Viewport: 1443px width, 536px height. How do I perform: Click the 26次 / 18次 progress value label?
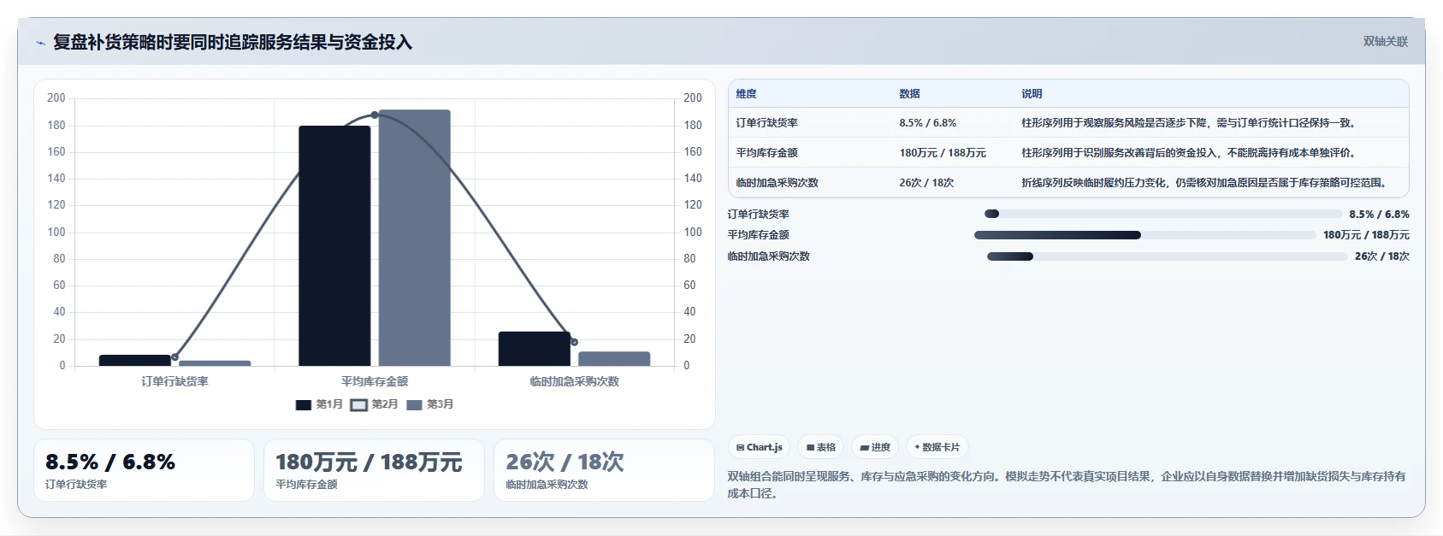(1382, 256)
